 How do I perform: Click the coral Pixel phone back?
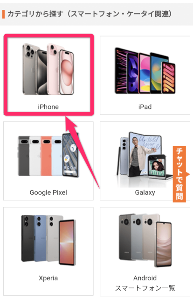coord(46,156)
